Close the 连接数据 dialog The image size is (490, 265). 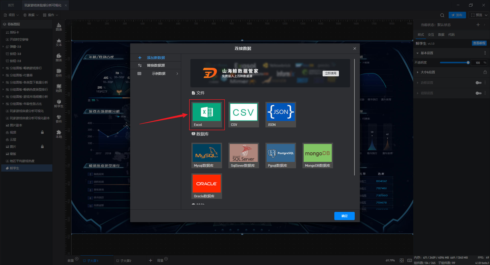click(355, 49)
